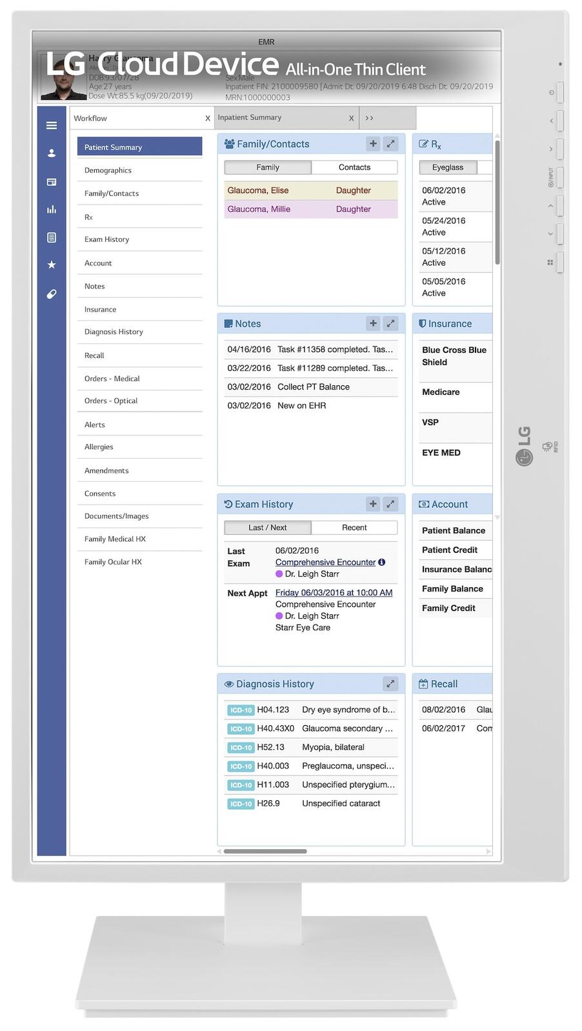
Task: Add a new note with plus icon
Action: pos(373,323)
